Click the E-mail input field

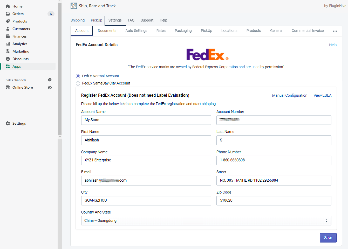(x=146, y=180)
